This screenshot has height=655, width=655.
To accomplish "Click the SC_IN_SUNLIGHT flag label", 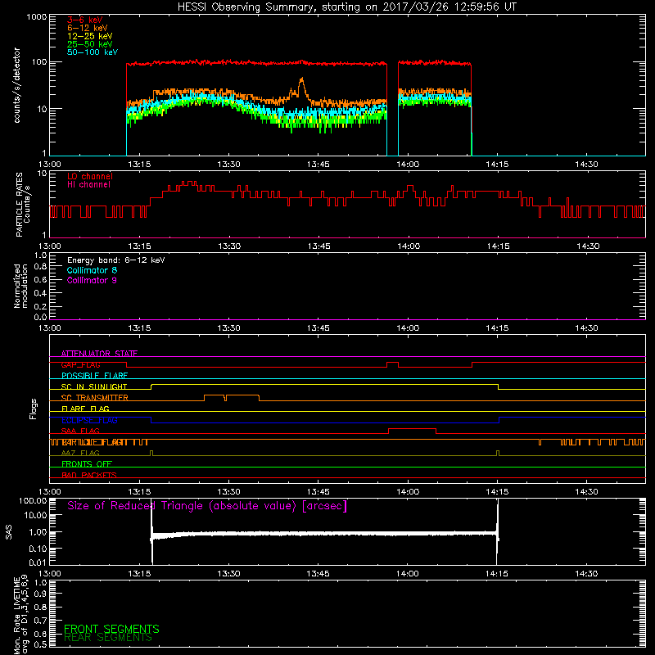I will [94, 386].
